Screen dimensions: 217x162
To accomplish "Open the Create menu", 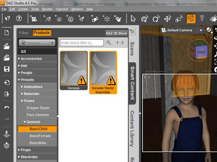I will tap(23, 9).
